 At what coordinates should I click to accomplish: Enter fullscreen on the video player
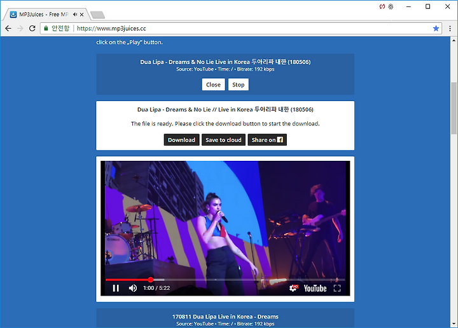[x=337, y=288]
